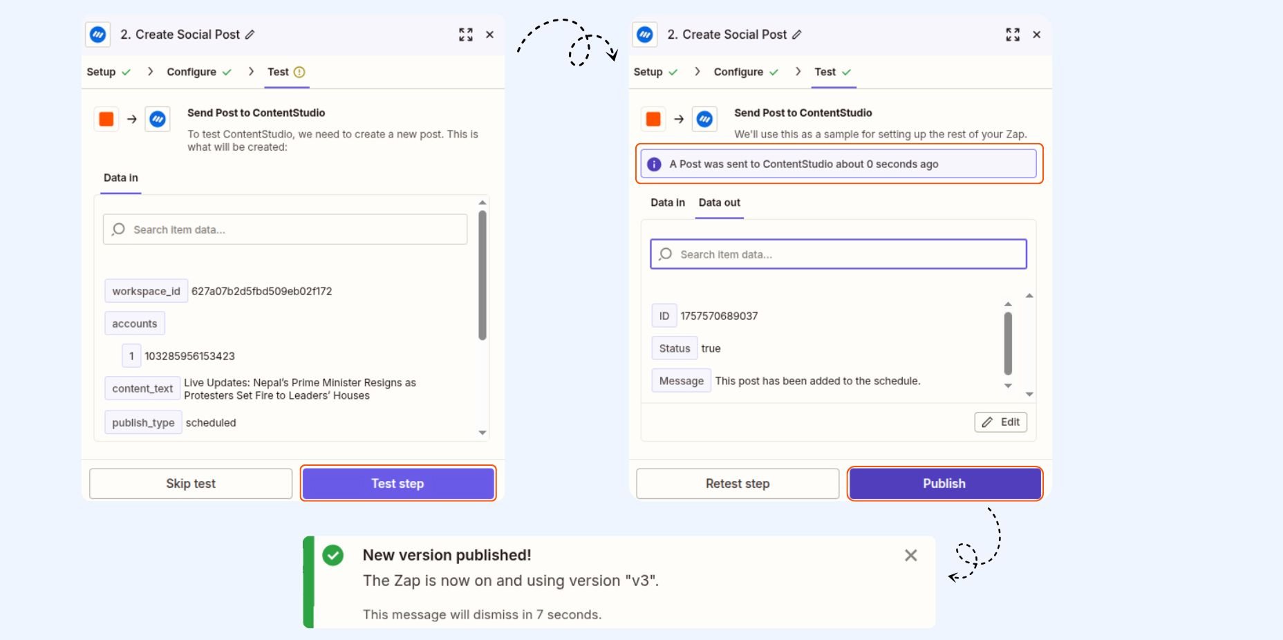Click the left panel Search item data field
Image resolution: width=1283 pixels, height=640 pixels.
point(285,229)
